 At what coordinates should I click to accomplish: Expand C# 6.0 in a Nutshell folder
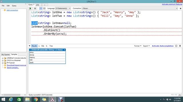click(3, 60)
